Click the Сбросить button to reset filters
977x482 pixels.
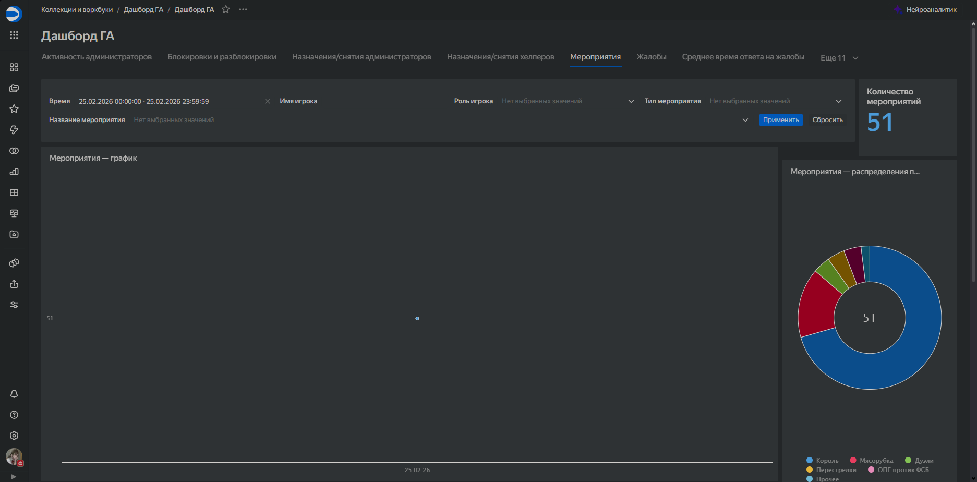pos(827,120)
